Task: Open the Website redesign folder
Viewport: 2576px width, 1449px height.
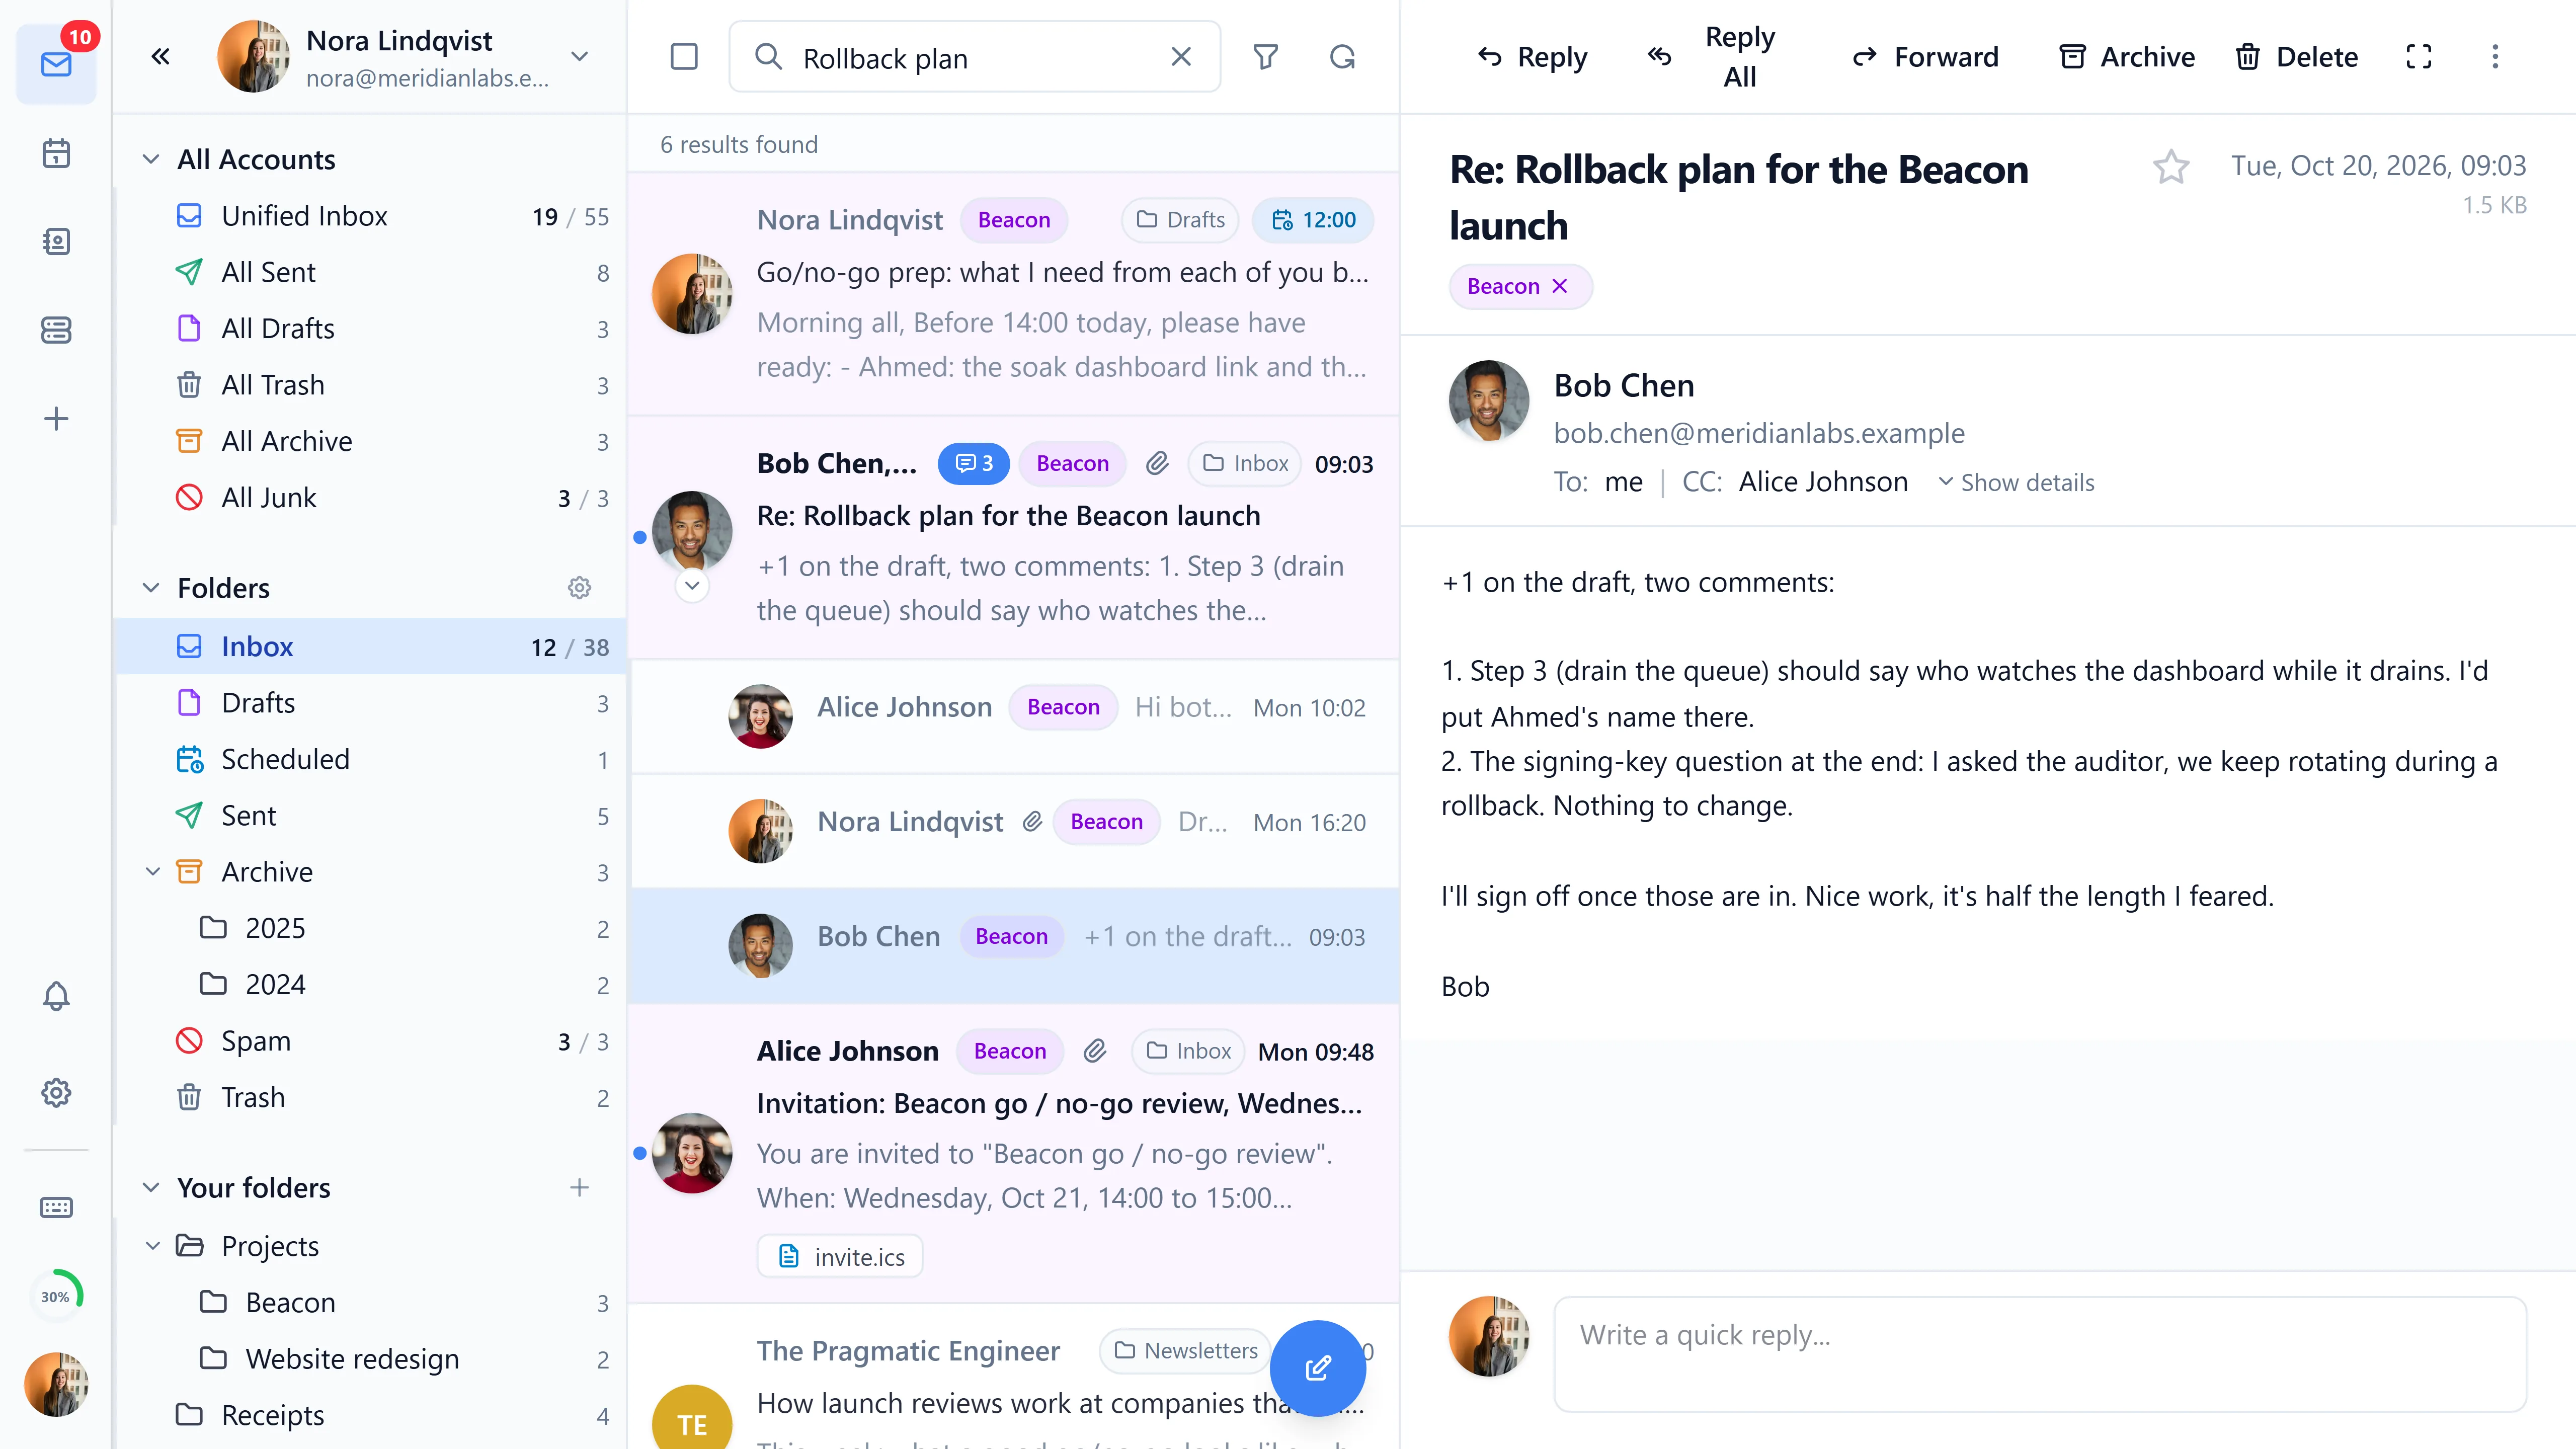Action: (x=370, y=1359)
